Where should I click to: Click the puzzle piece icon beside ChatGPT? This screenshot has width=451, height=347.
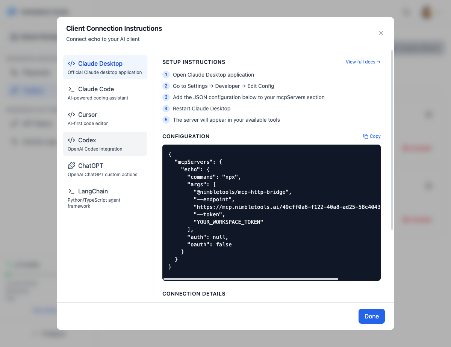(x=71, y=166)
